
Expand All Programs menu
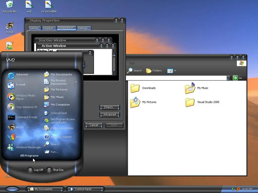(29, 155)
